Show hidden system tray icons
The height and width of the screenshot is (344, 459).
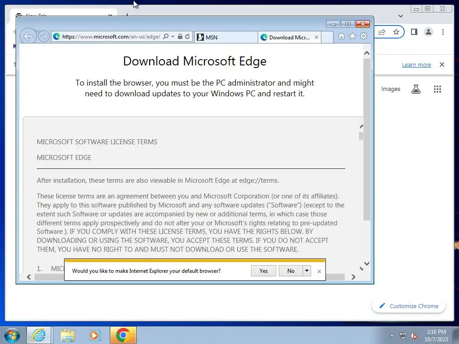(x=392, y=335)
